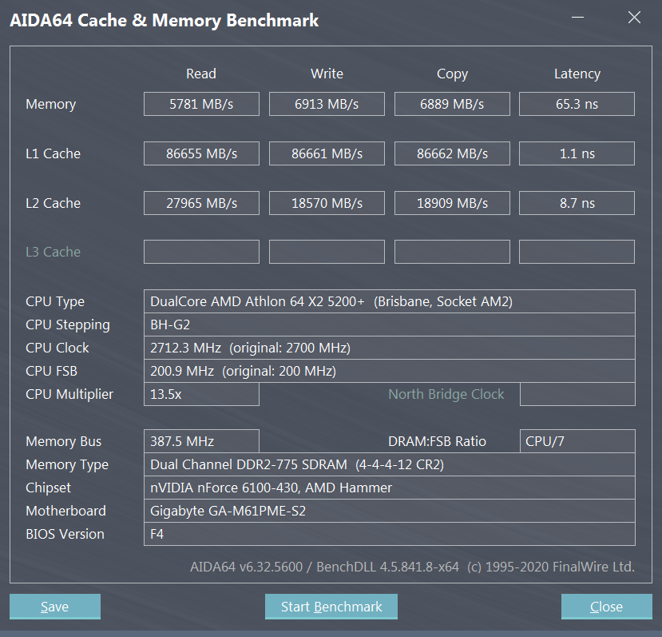Click the Motherboard label
The image size is (662, 637).
(65, 511)
